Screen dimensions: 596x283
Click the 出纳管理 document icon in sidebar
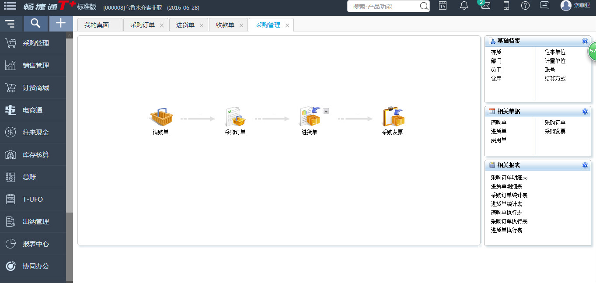[10, 221]
